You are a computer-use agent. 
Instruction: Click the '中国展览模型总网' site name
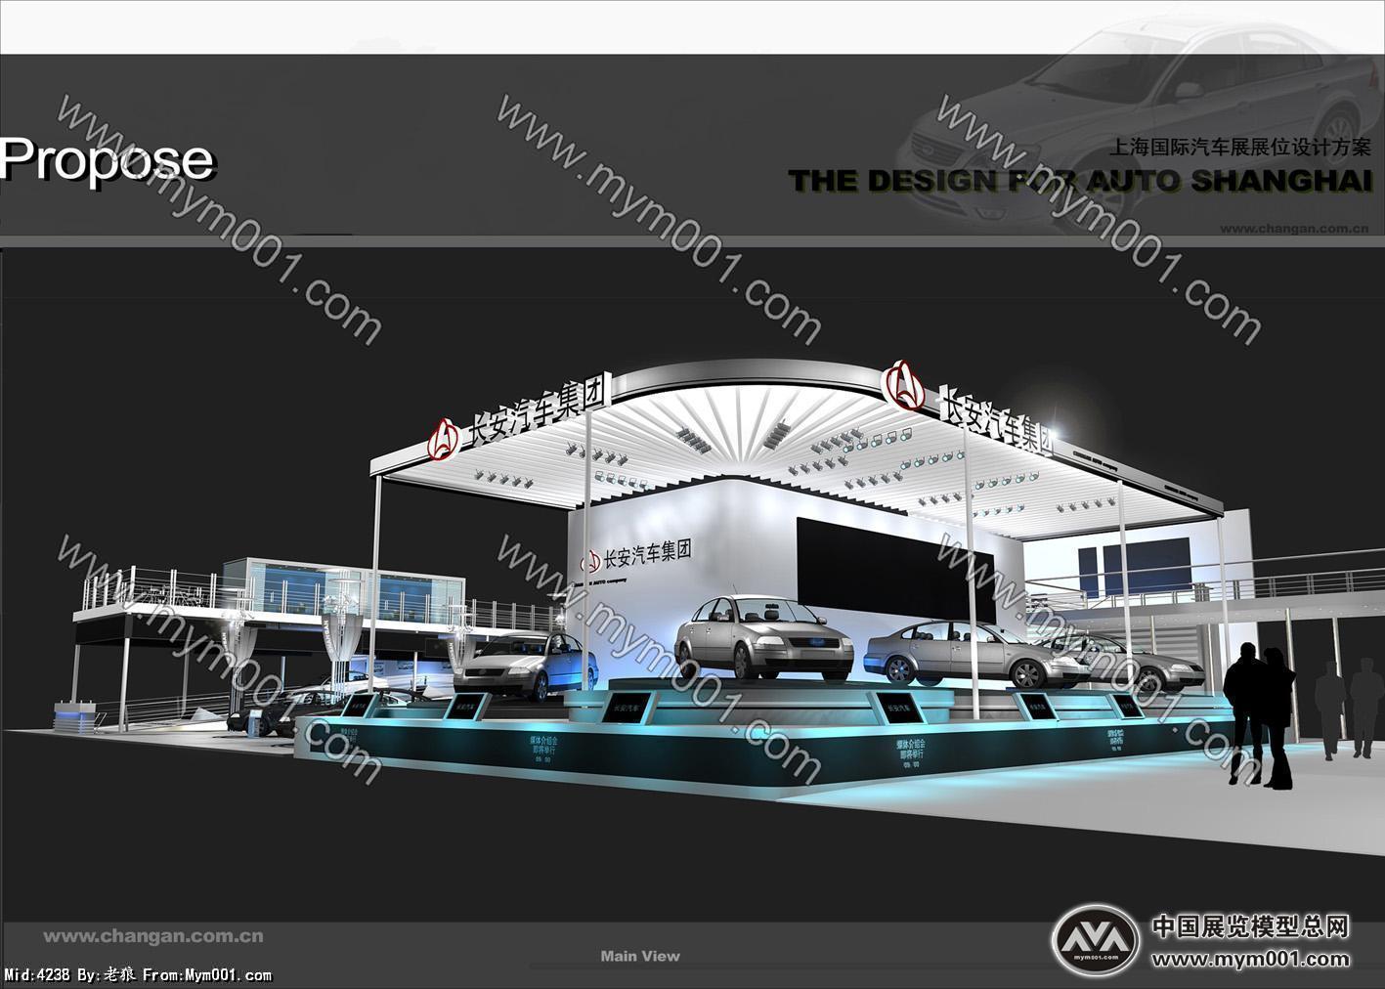pyautogui.click(x=1251, y=926)
